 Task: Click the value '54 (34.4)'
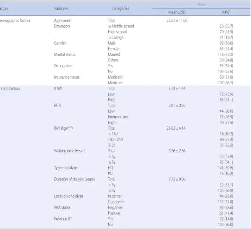(226, 66)
